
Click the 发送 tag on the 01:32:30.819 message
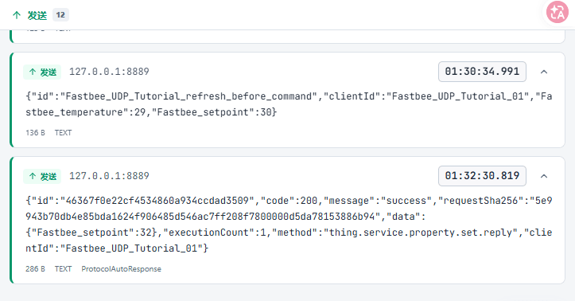tap(42, 177)
